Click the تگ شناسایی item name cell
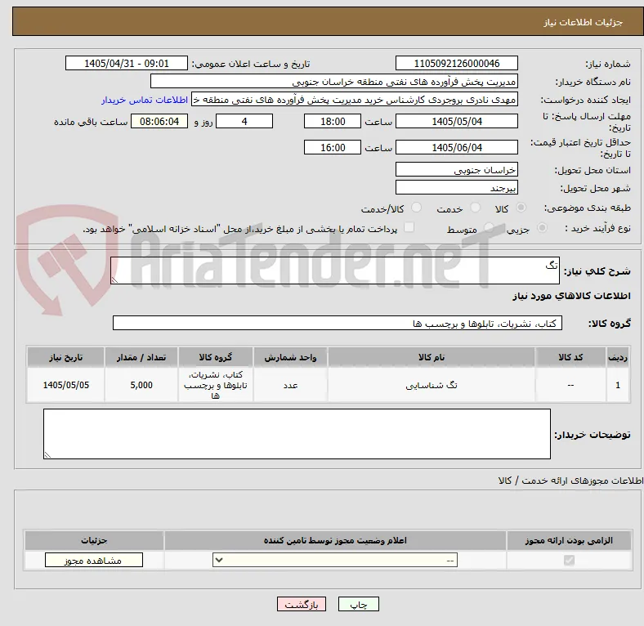 (x=432, y=385)
